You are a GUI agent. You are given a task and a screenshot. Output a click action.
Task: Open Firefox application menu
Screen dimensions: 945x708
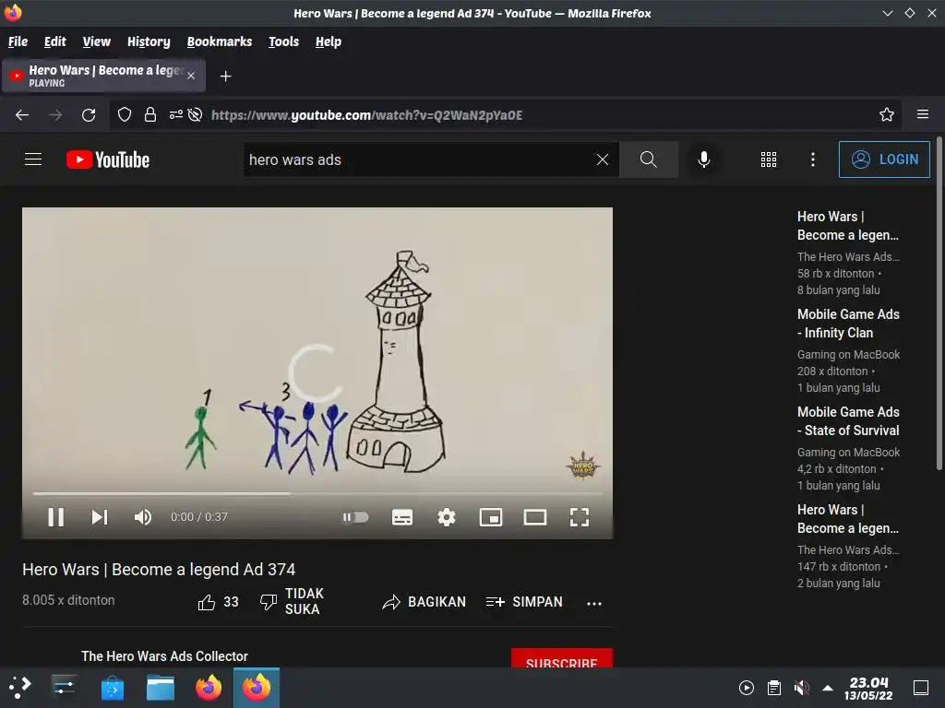pos(923,114)
